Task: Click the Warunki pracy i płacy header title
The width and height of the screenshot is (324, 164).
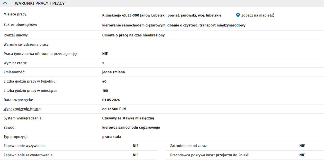Action: click(40, 4)
